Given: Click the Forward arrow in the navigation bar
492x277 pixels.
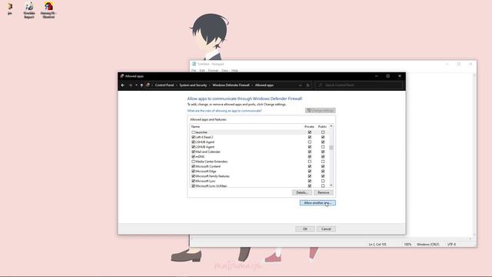Looking at the screenshot, I should tap(131, 85).
